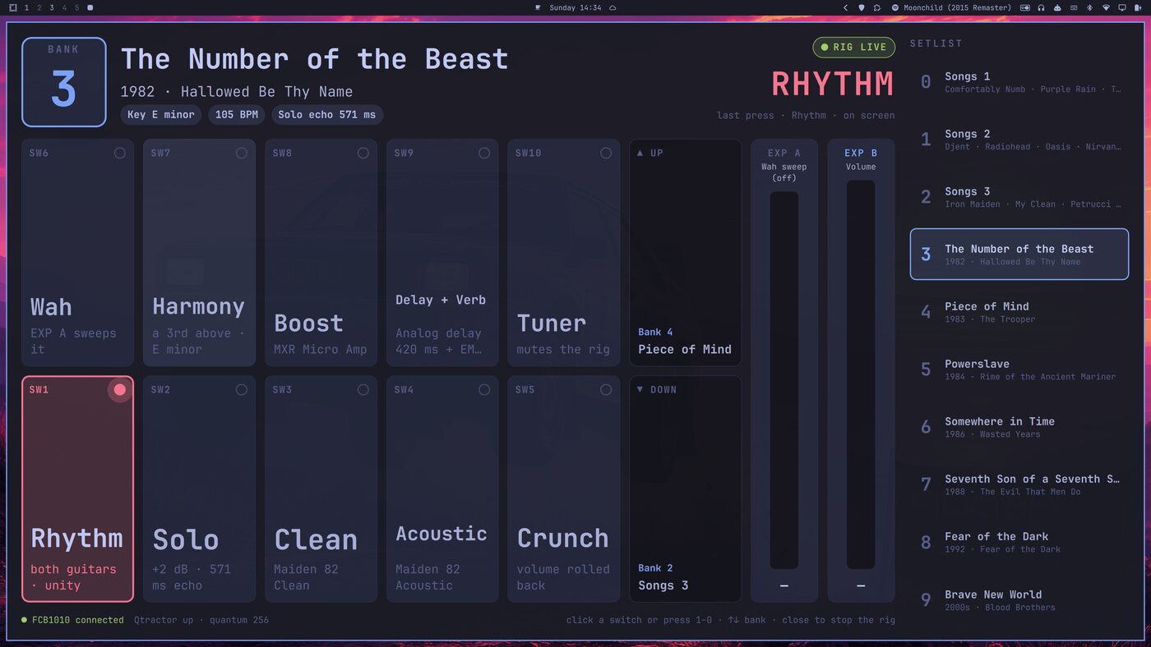
Task: Toggle the SW2 Solo switch indicator
Action: (242, 389)
